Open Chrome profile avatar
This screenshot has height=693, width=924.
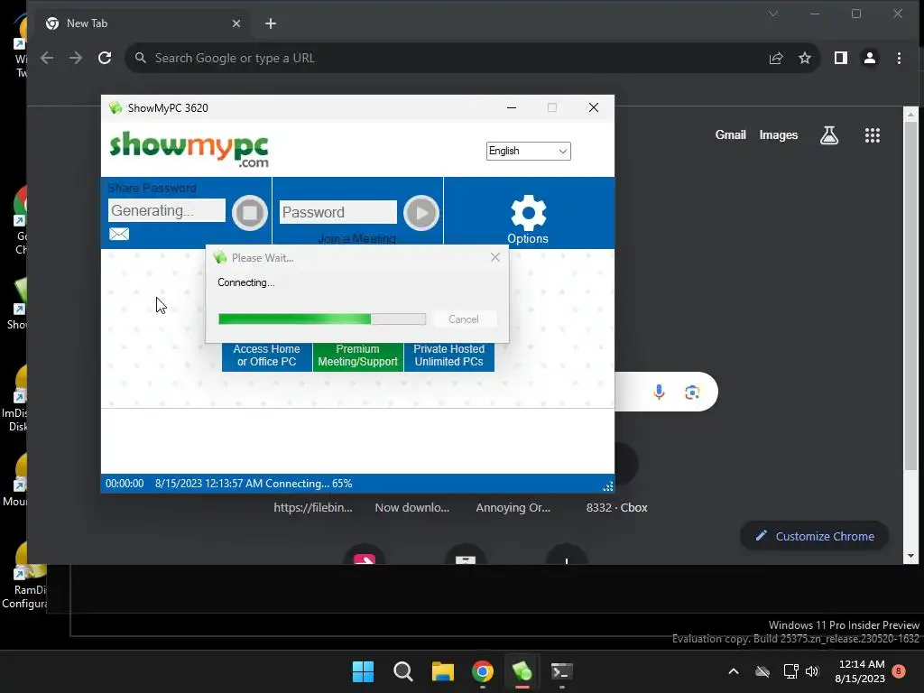[x=870, y=58]
